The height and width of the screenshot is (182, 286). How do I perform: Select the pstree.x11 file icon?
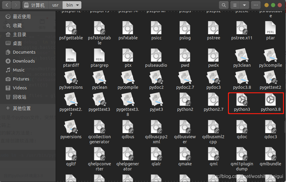(242, 28)
